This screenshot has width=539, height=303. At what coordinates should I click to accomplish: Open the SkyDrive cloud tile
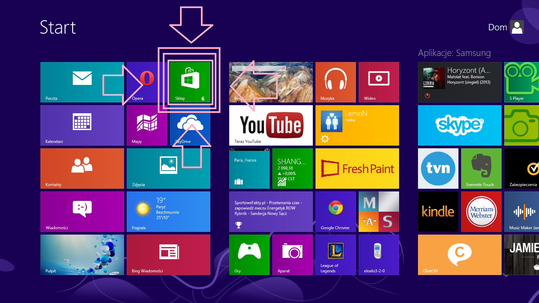[x=190, y=125]
